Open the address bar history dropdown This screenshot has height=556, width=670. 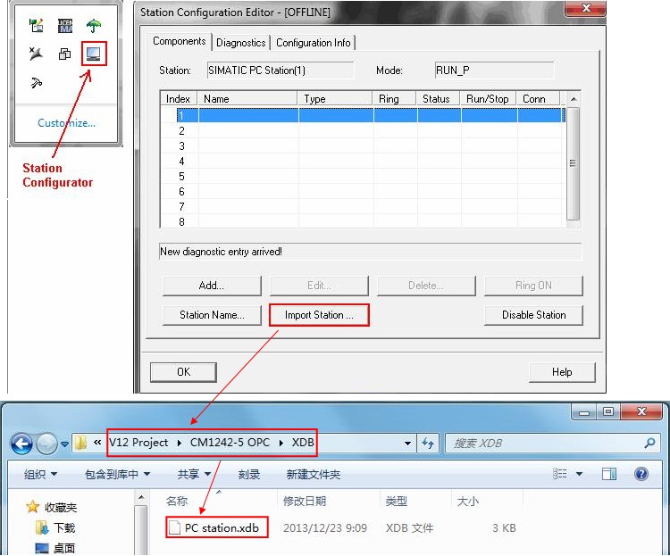(x=408, y=444)
